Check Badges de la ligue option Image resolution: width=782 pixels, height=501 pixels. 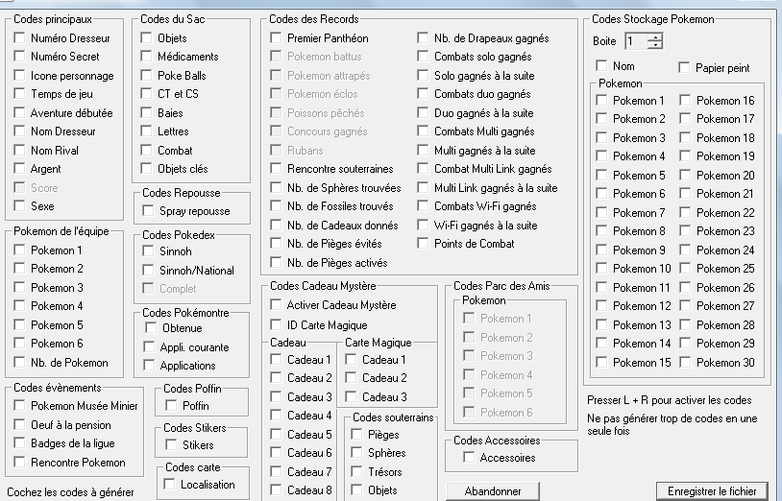[x=20, y=443]
